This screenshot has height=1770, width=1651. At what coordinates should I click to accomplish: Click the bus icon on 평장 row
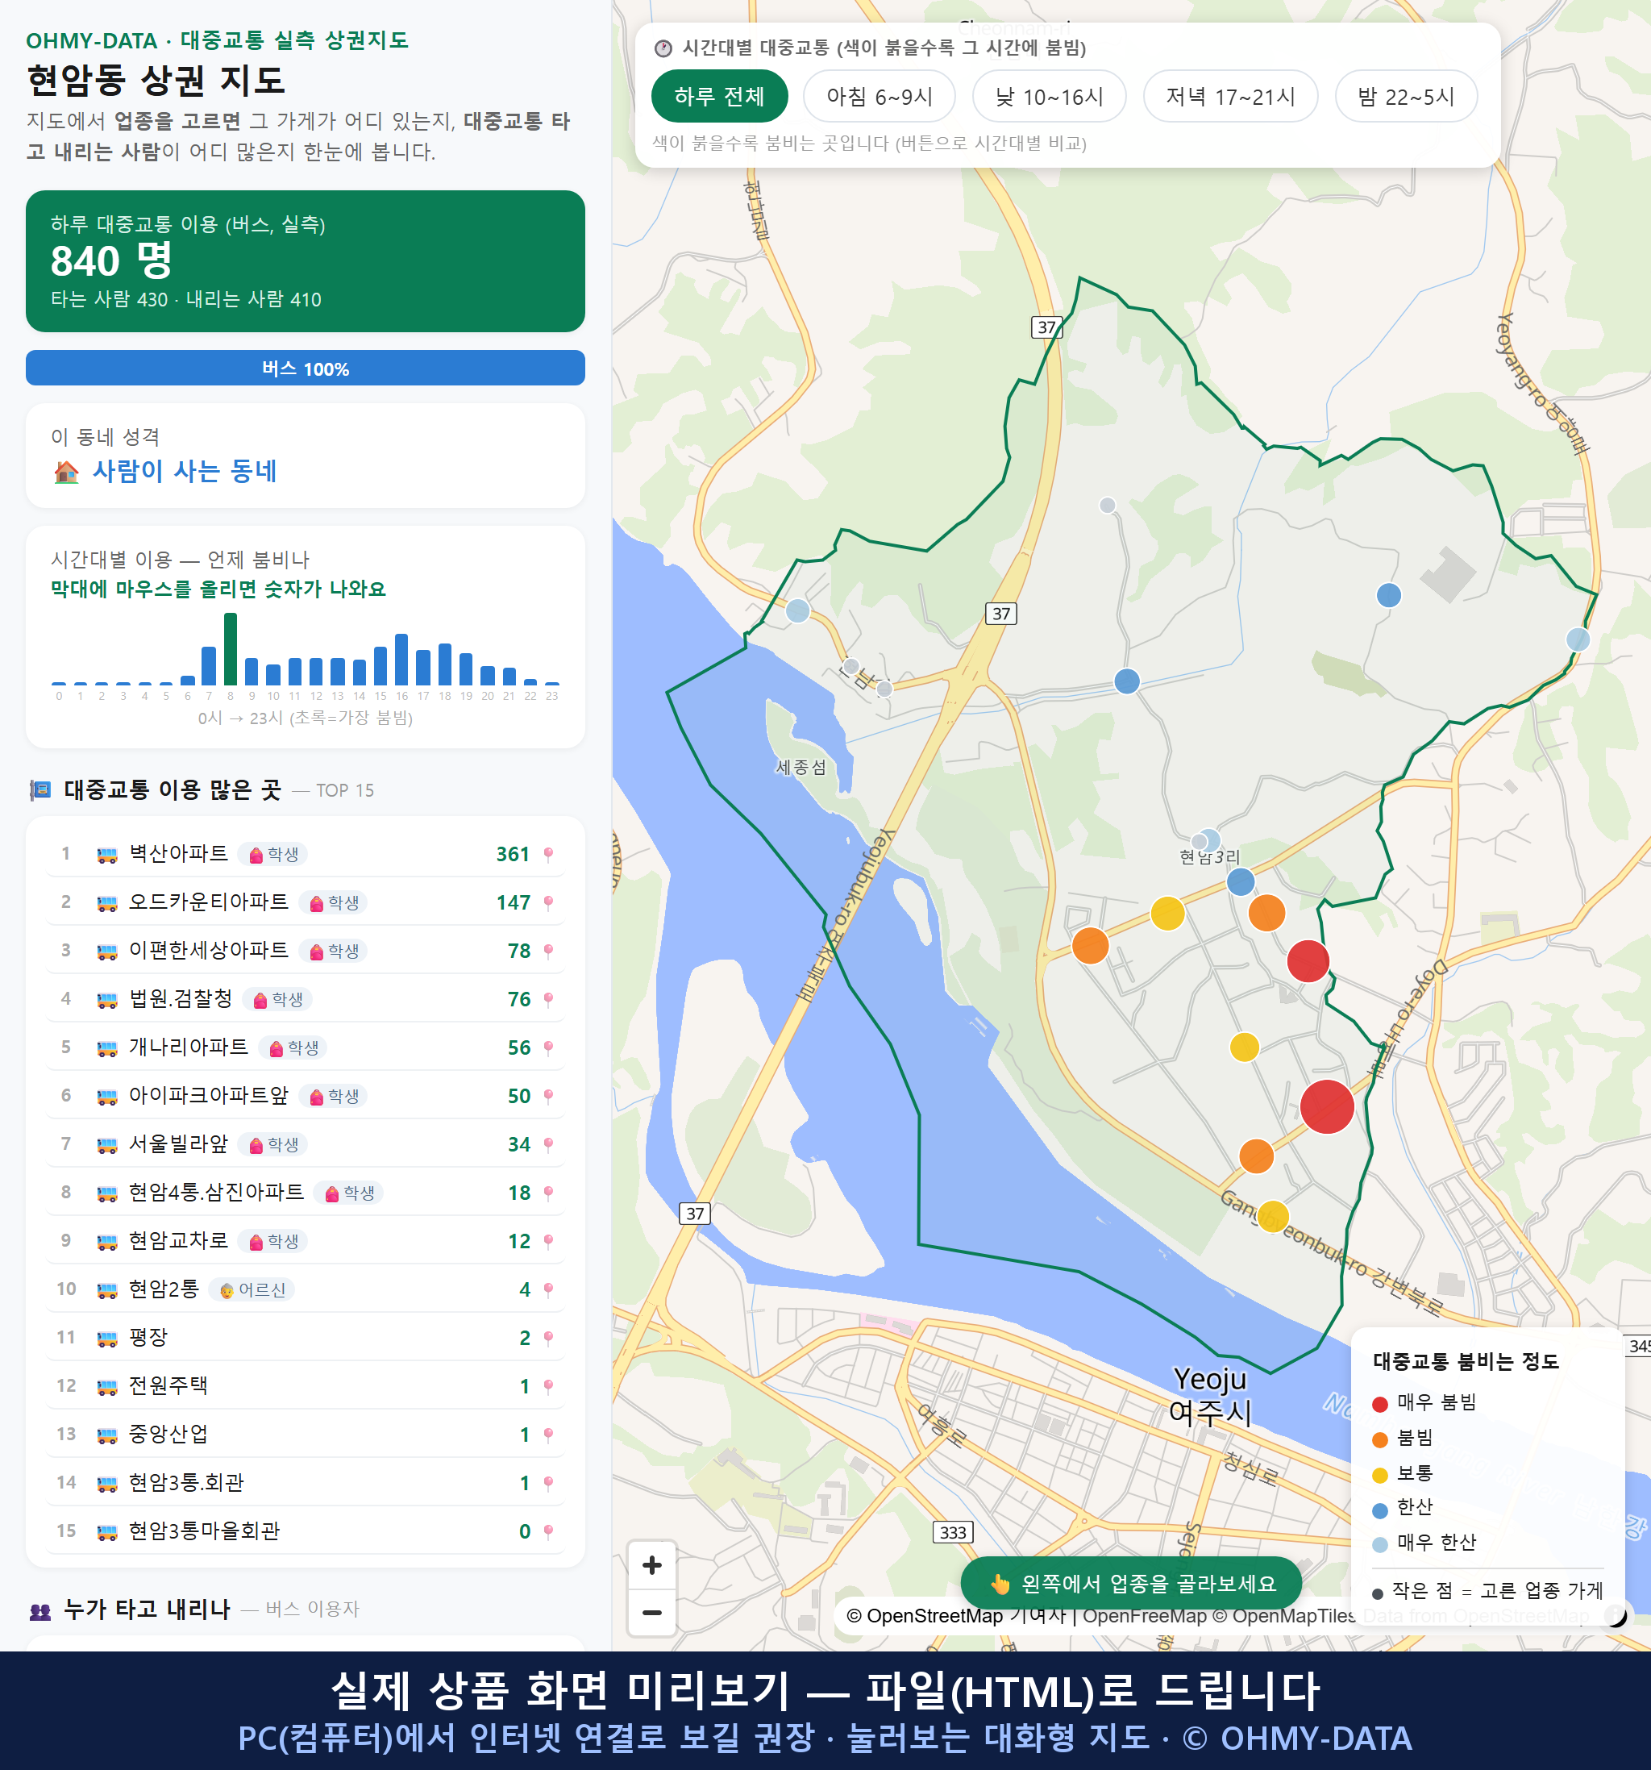(106, 1338)
